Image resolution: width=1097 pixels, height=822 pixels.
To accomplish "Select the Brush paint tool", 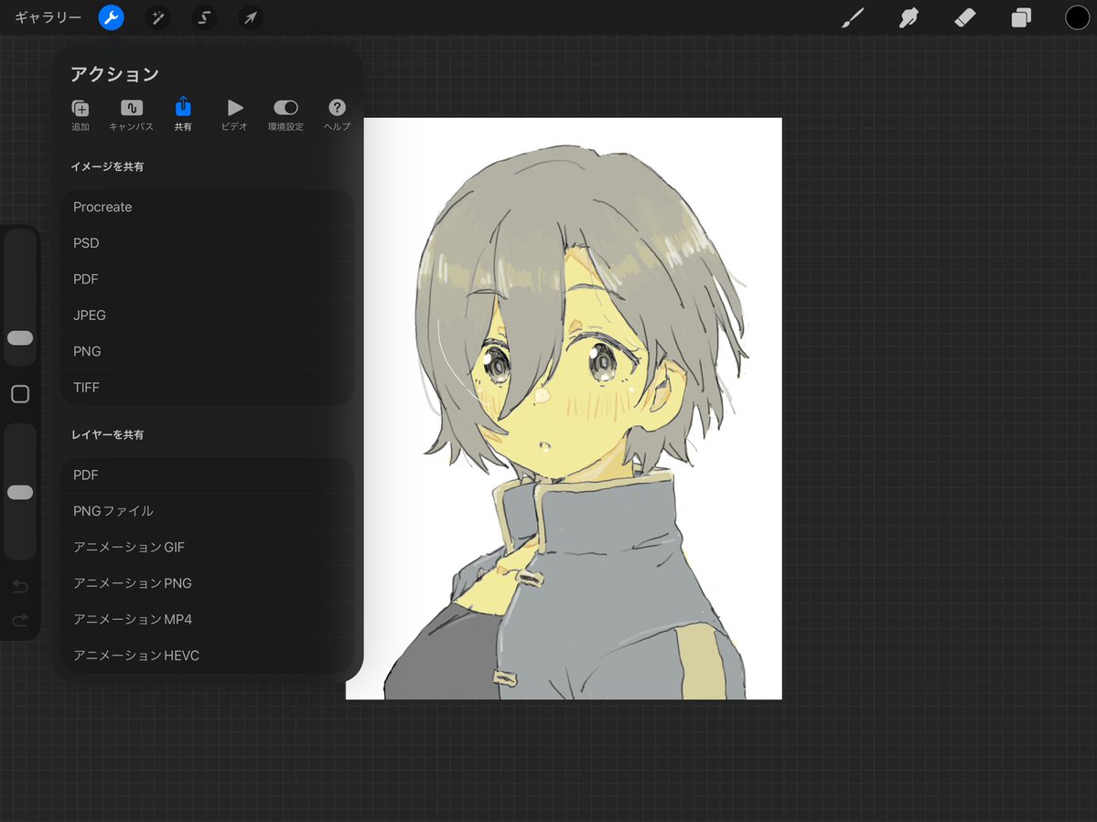I will point(852,17).
